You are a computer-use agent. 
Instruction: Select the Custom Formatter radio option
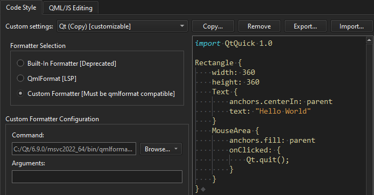(96, 94)
